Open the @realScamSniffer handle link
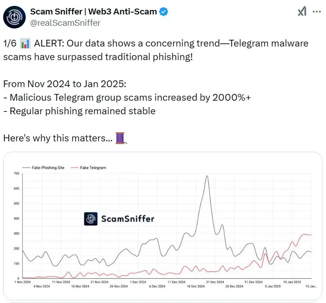The height and width of the screenshot is (303, 326). (x=65, y=23)
